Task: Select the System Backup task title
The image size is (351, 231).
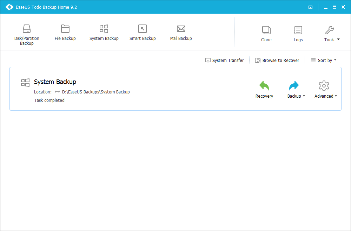Action: (x=55, y=82)
